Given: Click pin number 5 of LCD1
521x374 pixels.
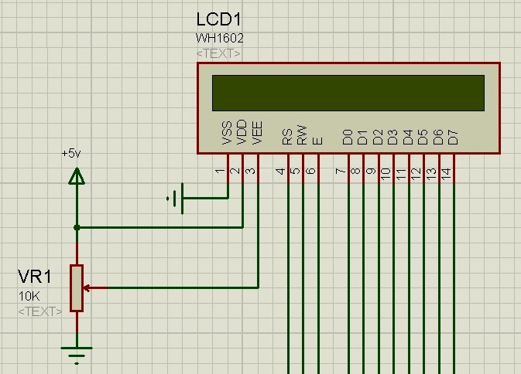Looking at the screenshot, I should (x=296, y=171).
